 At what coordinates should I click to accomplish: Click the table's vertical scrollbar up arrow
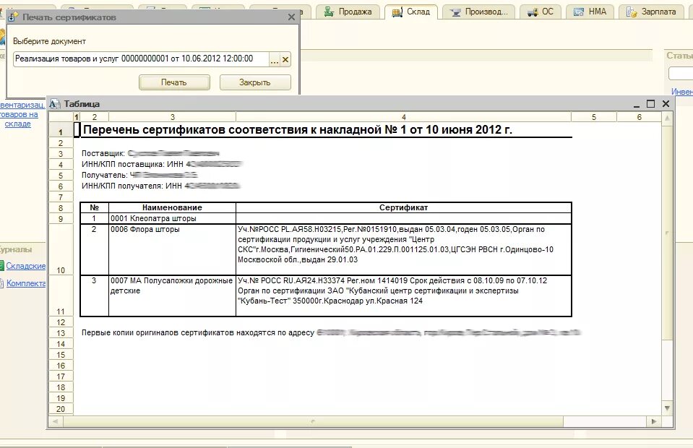click(x=668, y=118)
